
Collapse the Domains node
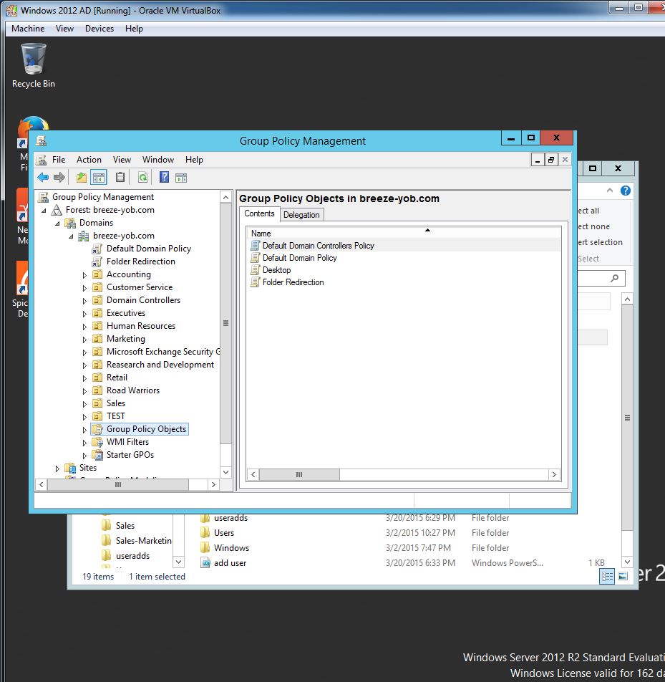pyautogui.click(x=57, y=224)
